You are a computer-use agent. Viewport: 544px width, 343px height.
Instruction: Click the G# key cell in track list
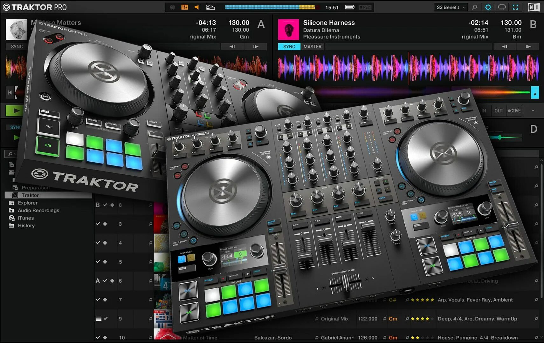coord(392,300)
